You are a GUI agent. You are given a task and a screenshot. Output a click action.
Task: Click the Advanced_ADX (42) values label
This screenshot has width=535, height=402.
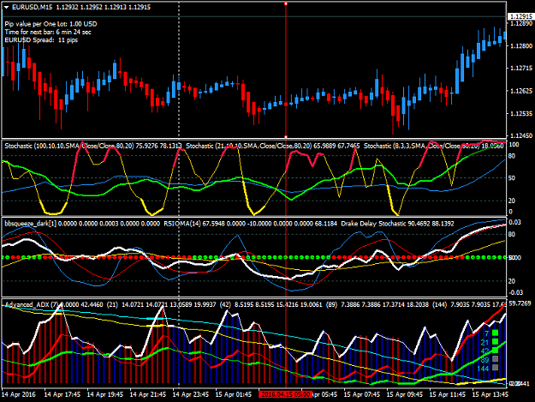coord(270,304)
